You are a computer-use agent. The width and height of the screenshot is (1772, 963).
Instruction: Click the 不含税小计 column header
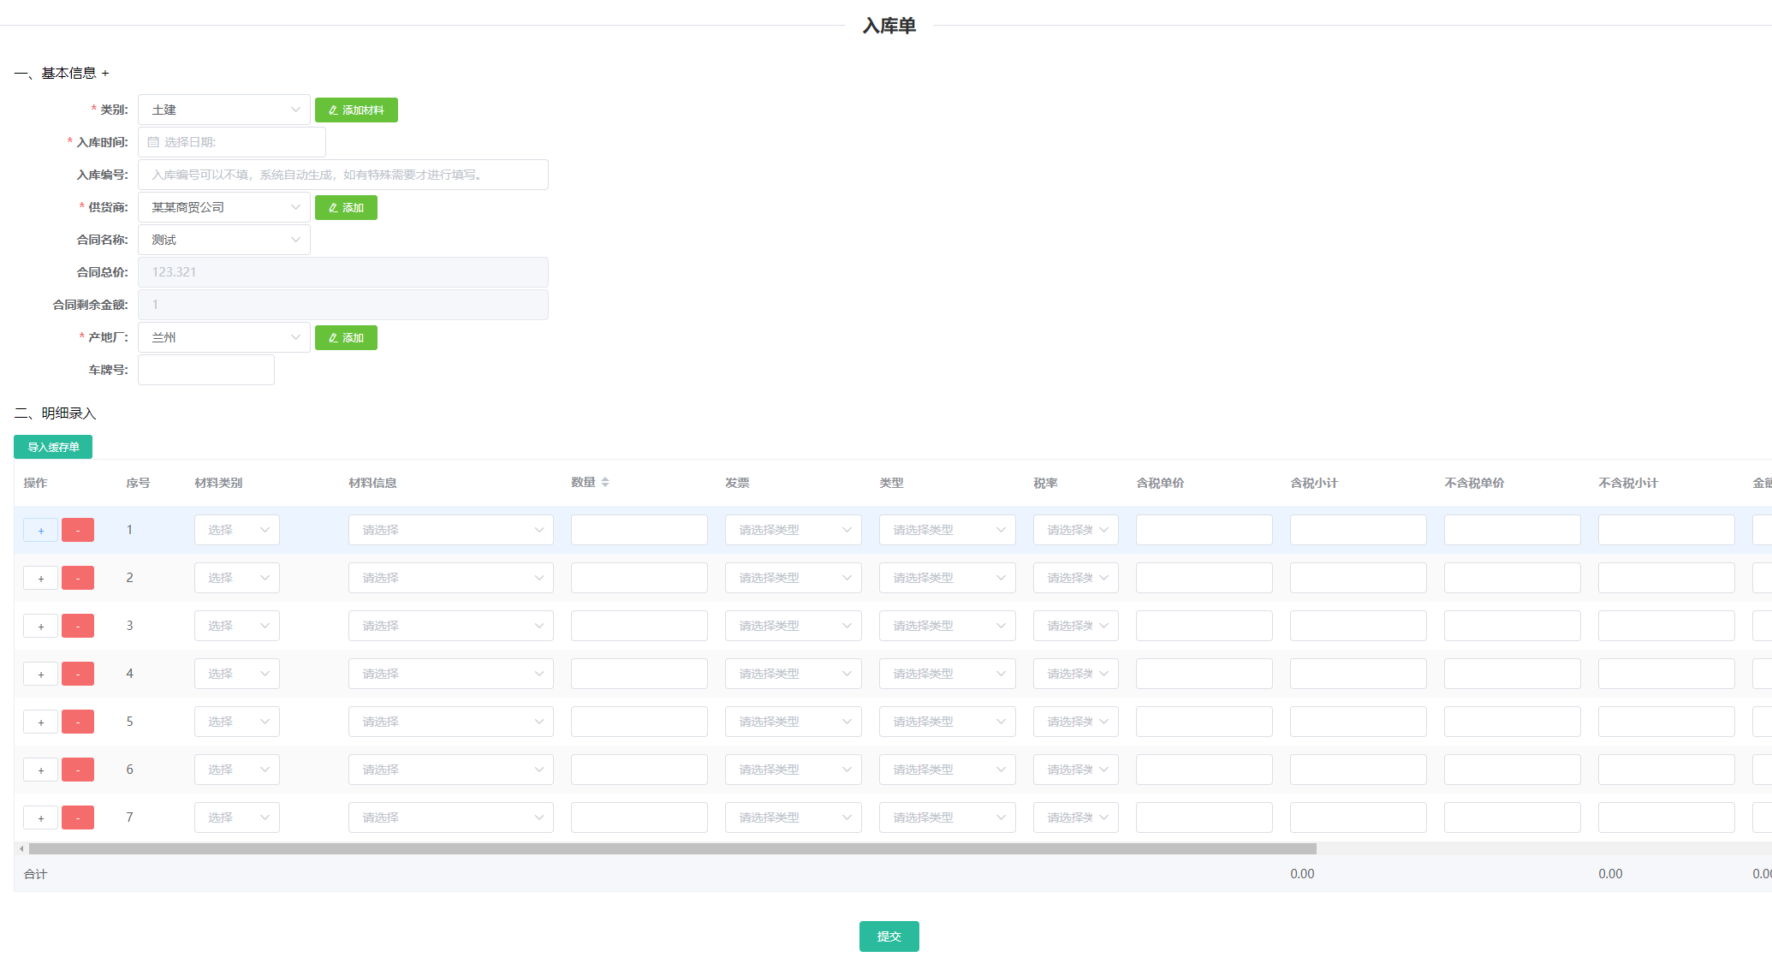pos(1628,483)
